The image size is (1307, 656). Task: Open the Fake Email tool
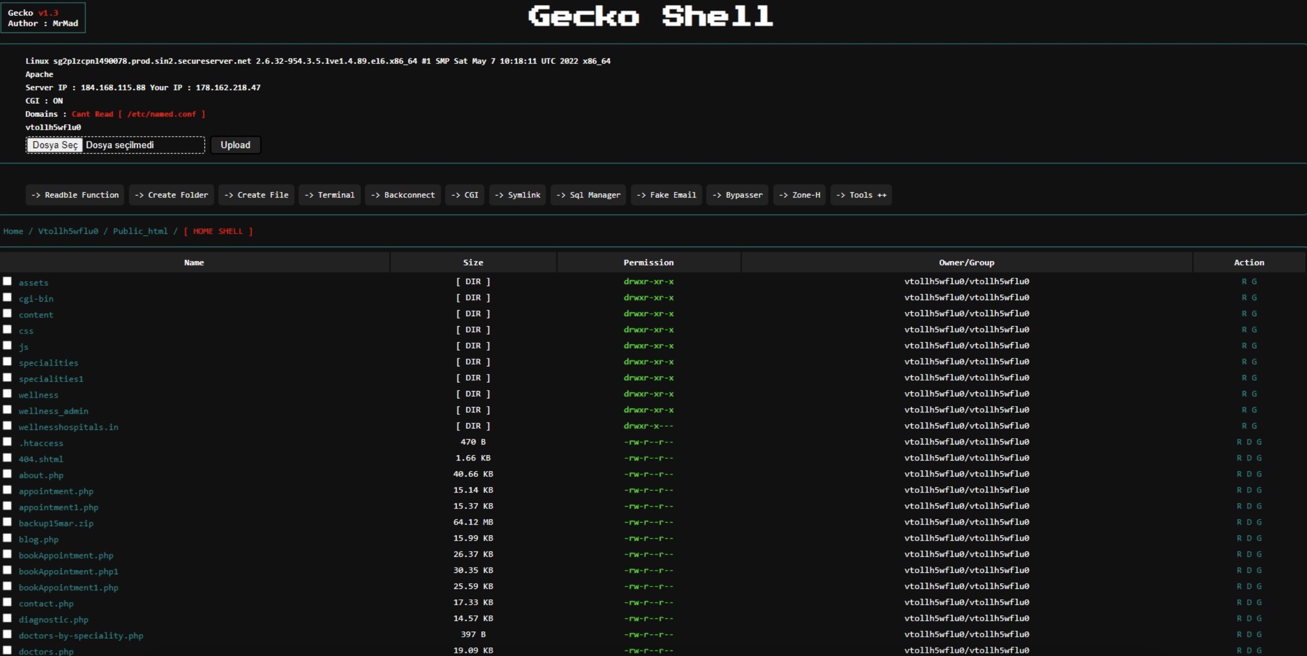666,195
